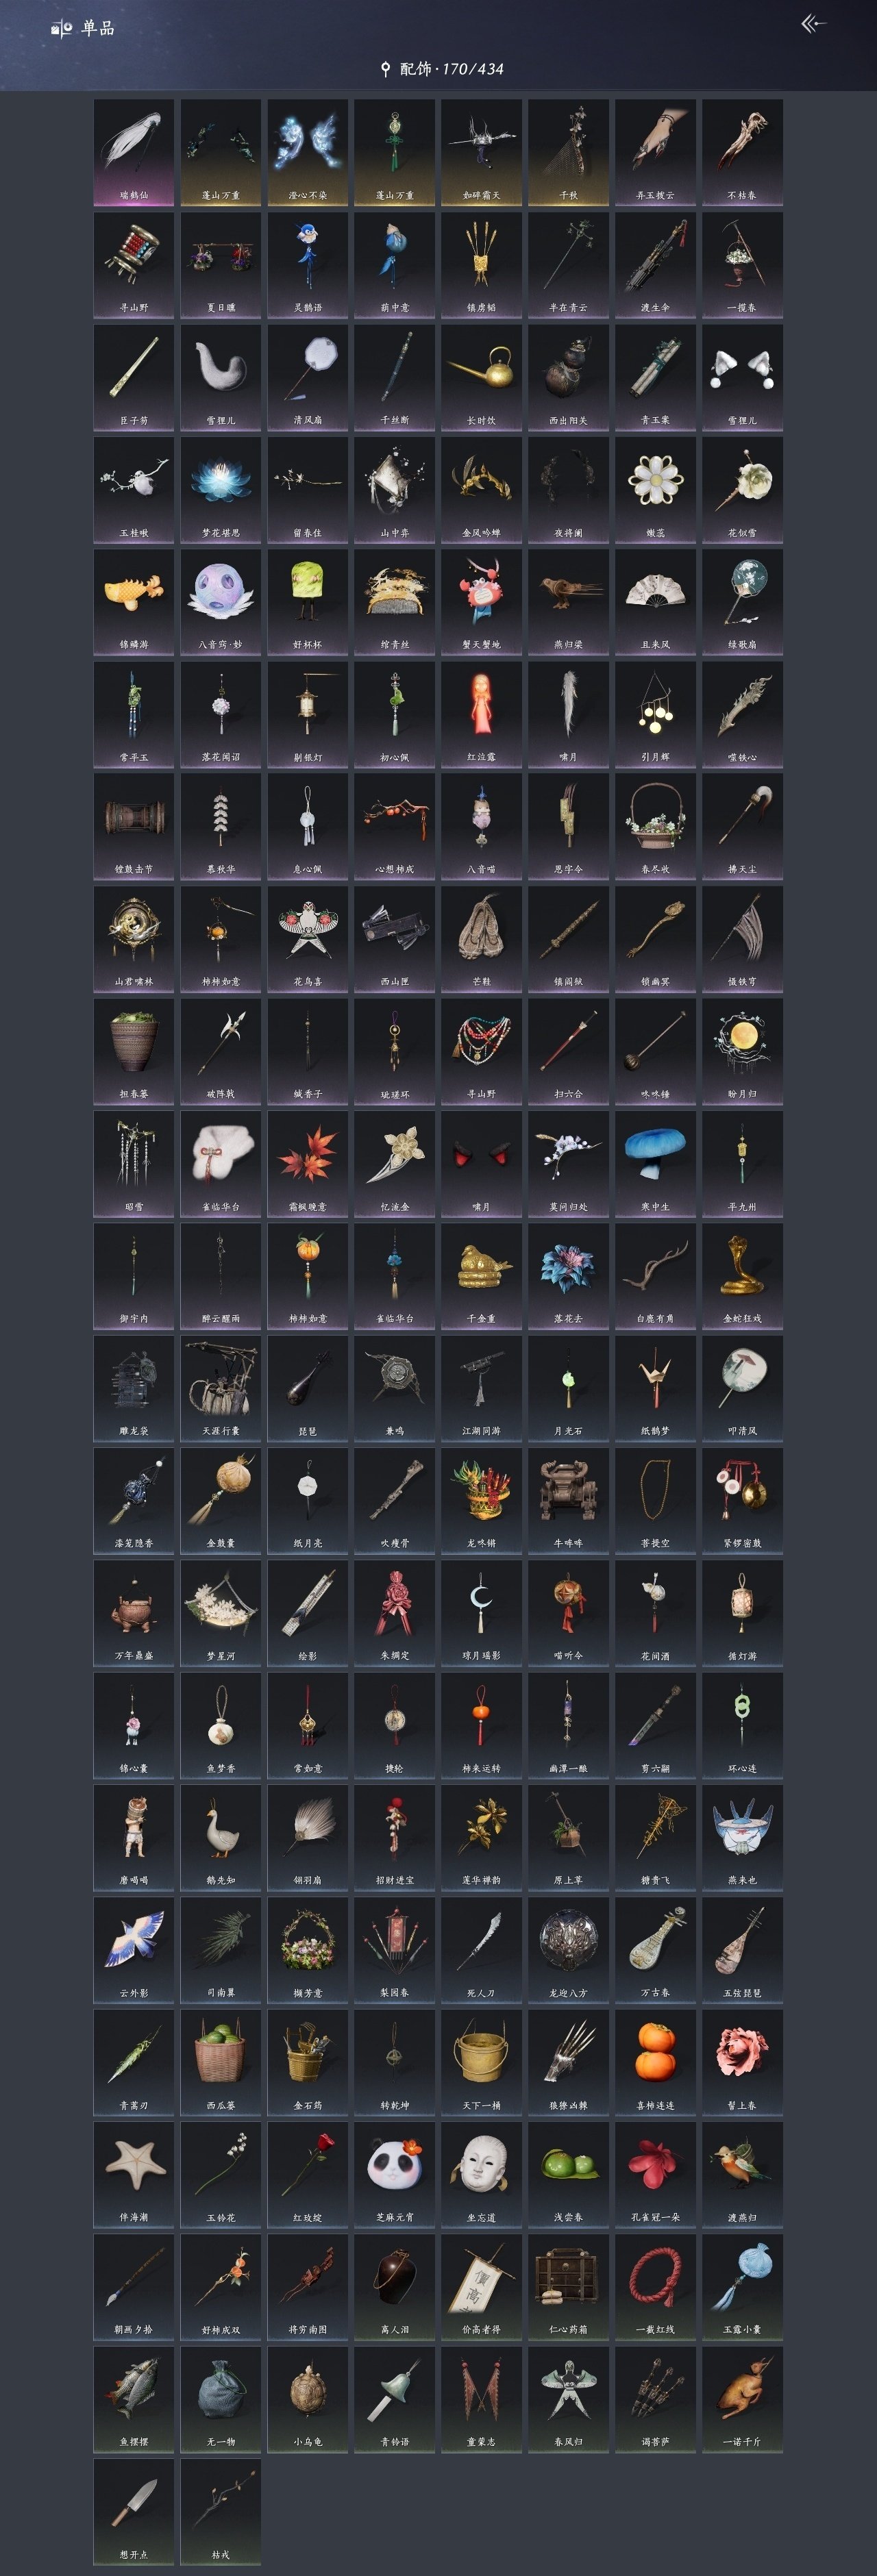Click the back arrow icon at top right
This screenshot has height=2576, width=877.
coord(814,24)
